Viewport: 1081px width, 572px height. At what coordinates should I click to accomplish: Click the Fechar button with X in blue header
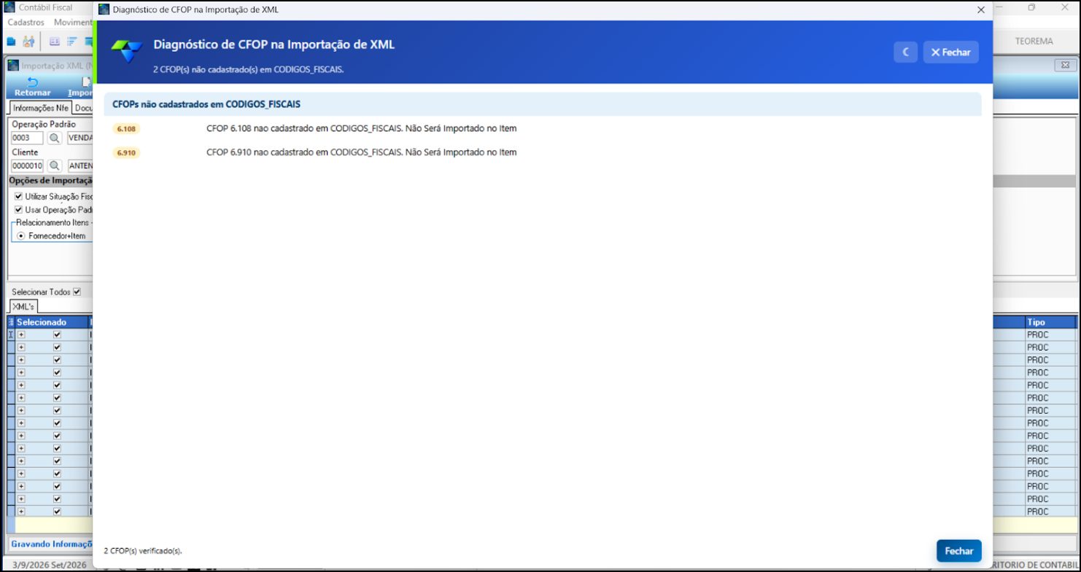tap(950, 52)
